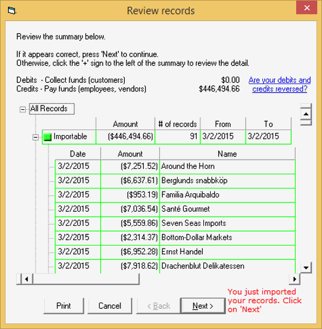Click amount ($5,559.86)

(x=130, y=224)
